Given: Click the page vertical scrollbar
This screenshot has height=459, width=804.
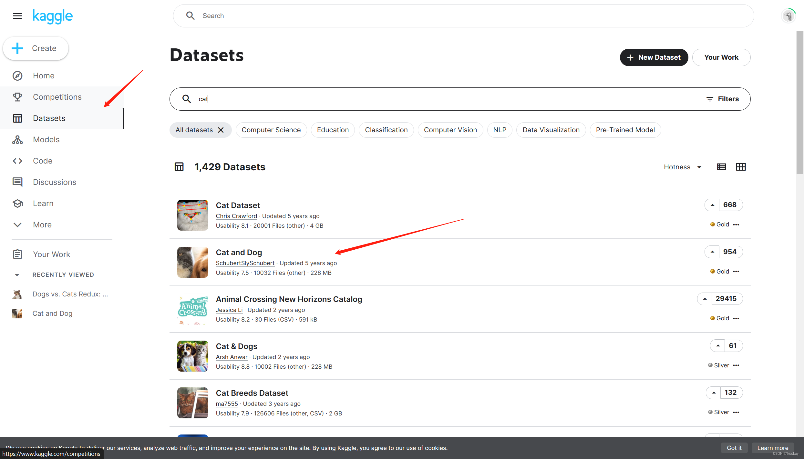Looking at the screenshot, I should (x=800, y=103).
